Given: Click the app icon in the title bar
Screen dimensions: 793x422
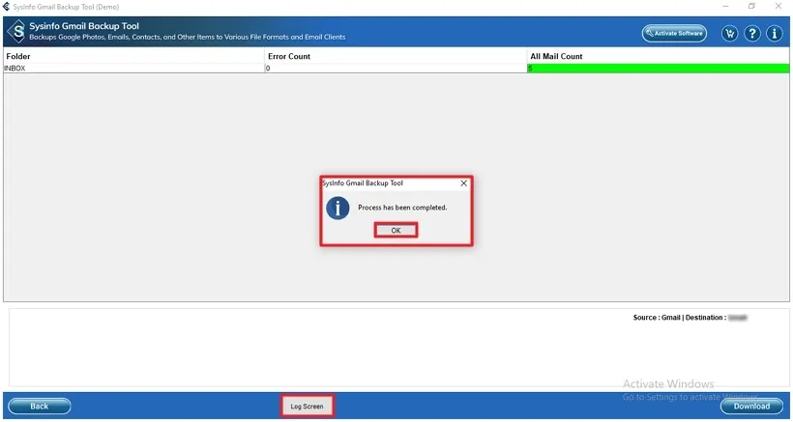Looking at the screenshot, I should (7, 7).
